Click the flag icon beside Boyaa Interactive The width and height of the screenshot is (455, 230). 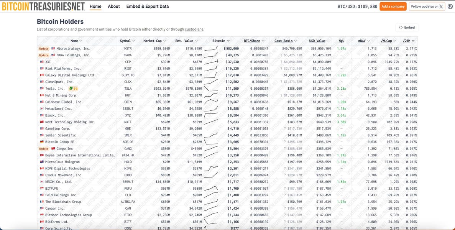(42, 155)
